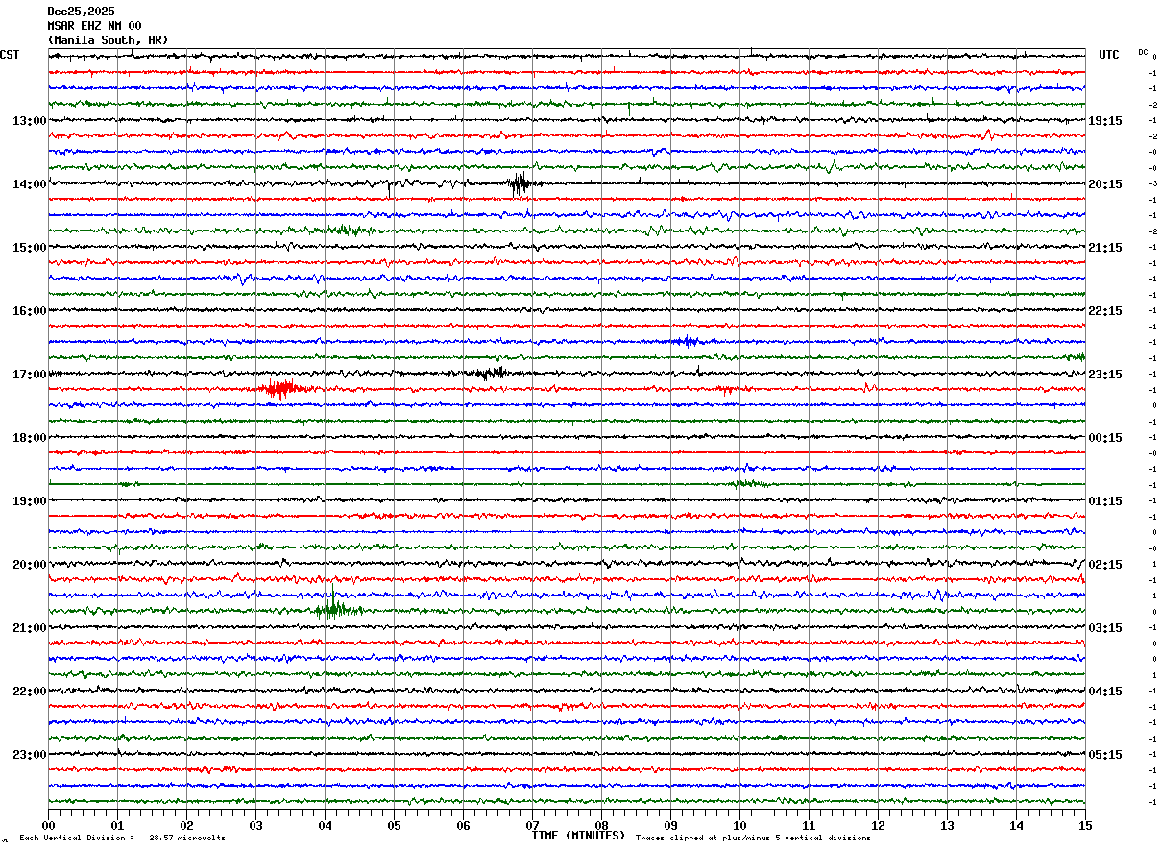
Task: Click minute tick label 05
Action: pos(394,825)
